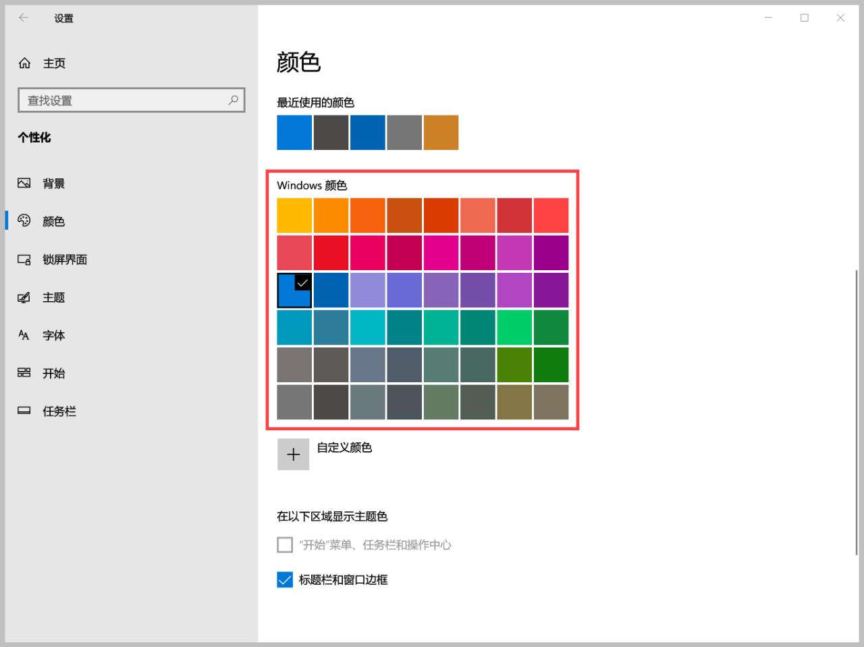Image resolution: width=864 pixels, height=647 pixels.
Task: Open the 背景 page from the sidebar
Action: point(53,182)
